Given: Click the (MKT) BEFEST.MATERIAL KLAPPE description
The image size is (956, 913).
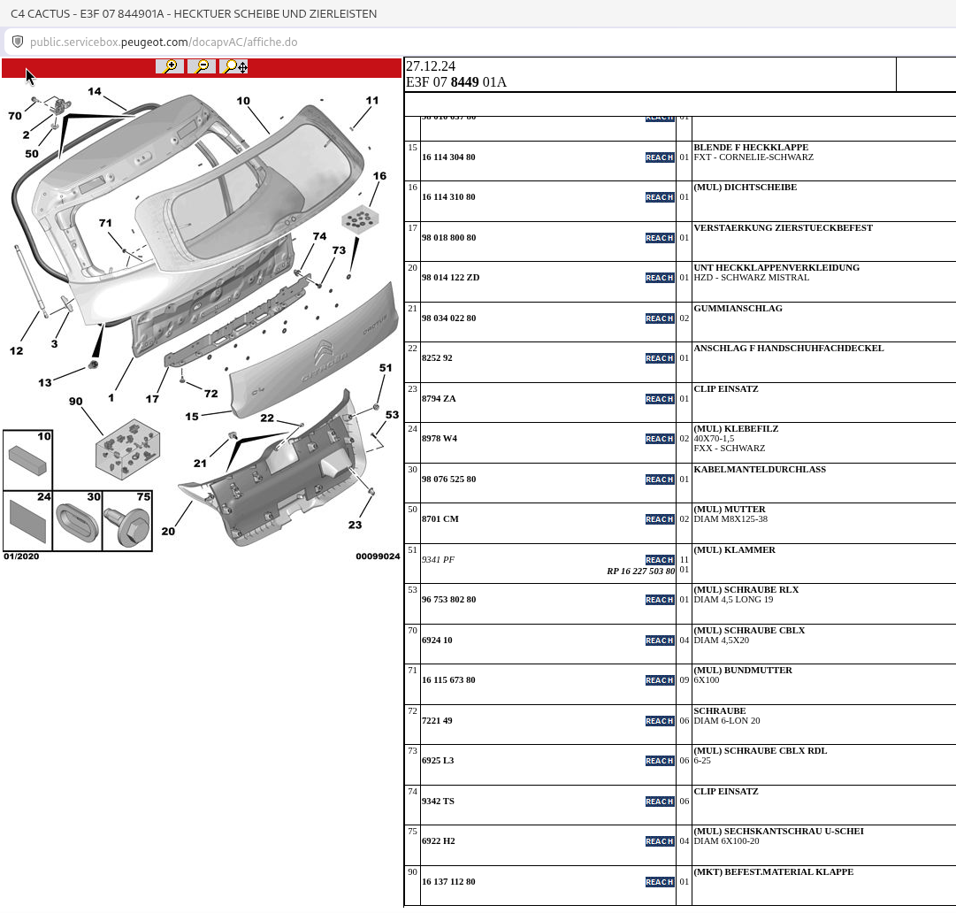Looking at the screenshot, I should (773, 872).
